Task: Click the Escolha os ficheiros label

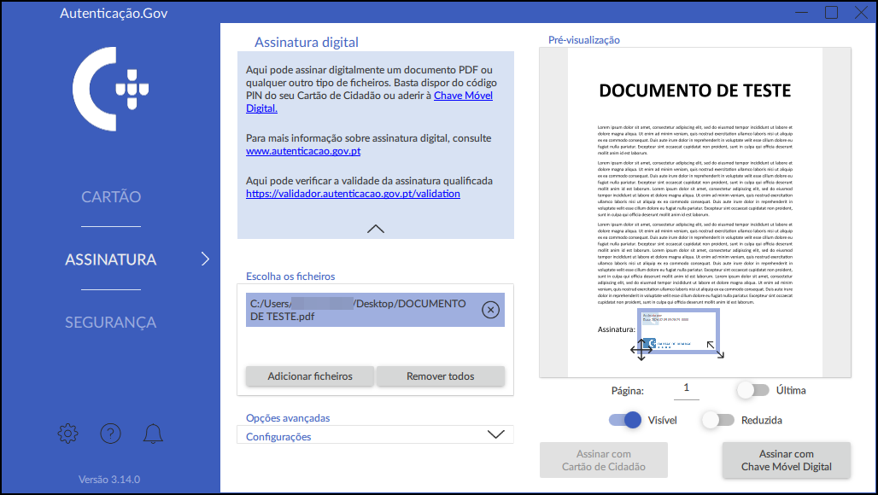Action: click(x=290, y=277)
